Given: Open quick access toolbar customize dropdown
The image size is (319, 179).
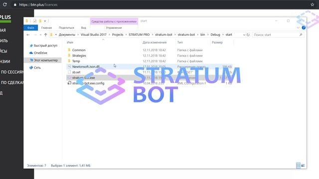Looking at the screenshot, I should 45,21.
